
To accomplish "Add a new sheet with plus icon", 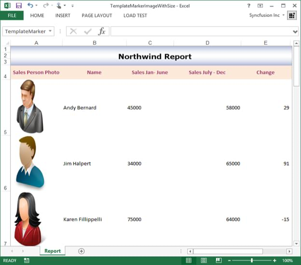I will [x=82, y=251].
